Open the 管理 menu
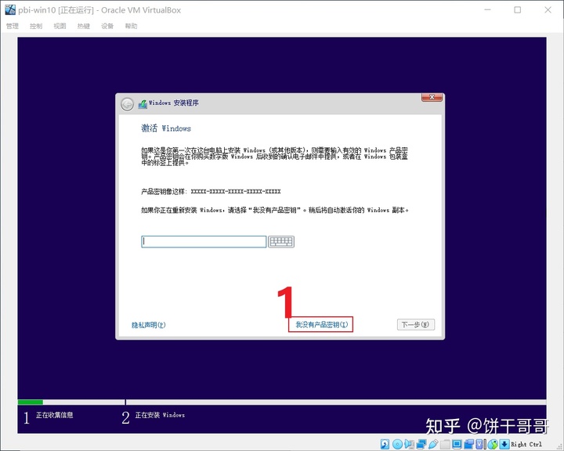This screenshot has width=564, height=451. (x=13, y=26)
